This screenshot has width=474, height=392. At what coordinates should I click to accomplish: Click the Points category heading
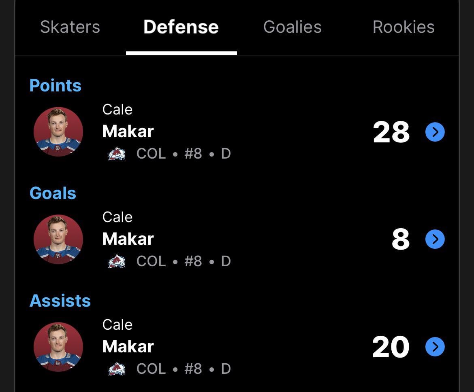(56, 86)
